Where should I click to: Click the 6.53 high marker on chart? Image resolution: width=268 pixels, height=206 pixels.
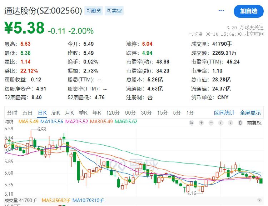(x=42, y=129)
